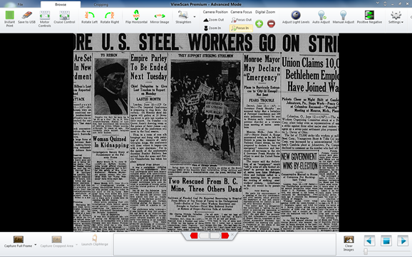Capture the full frame

tap(18, 241)
